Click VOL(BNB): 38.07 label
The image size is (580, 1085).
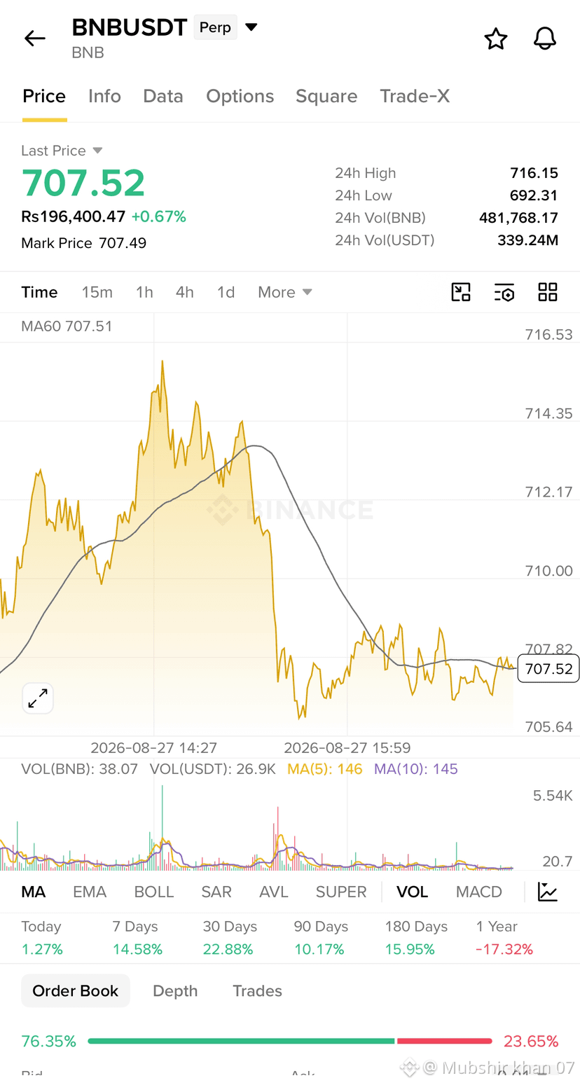79,768
